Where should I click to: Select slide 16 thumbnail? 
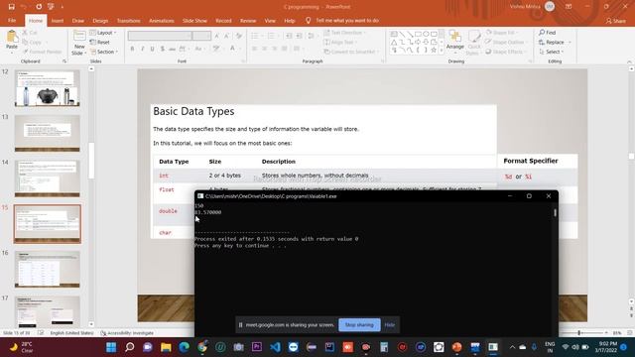[x=48, y=269]
